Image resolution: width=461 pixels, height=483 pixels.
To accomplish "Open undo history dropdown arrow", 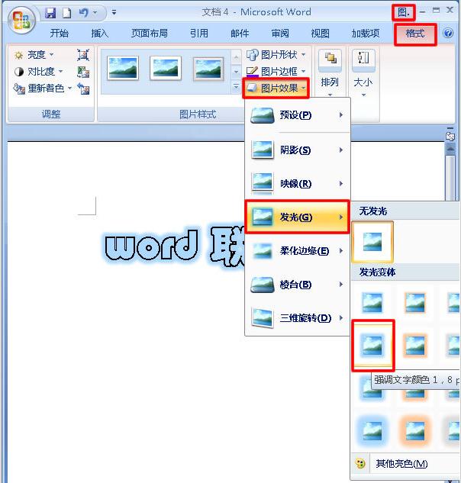I will pos(95,13).
